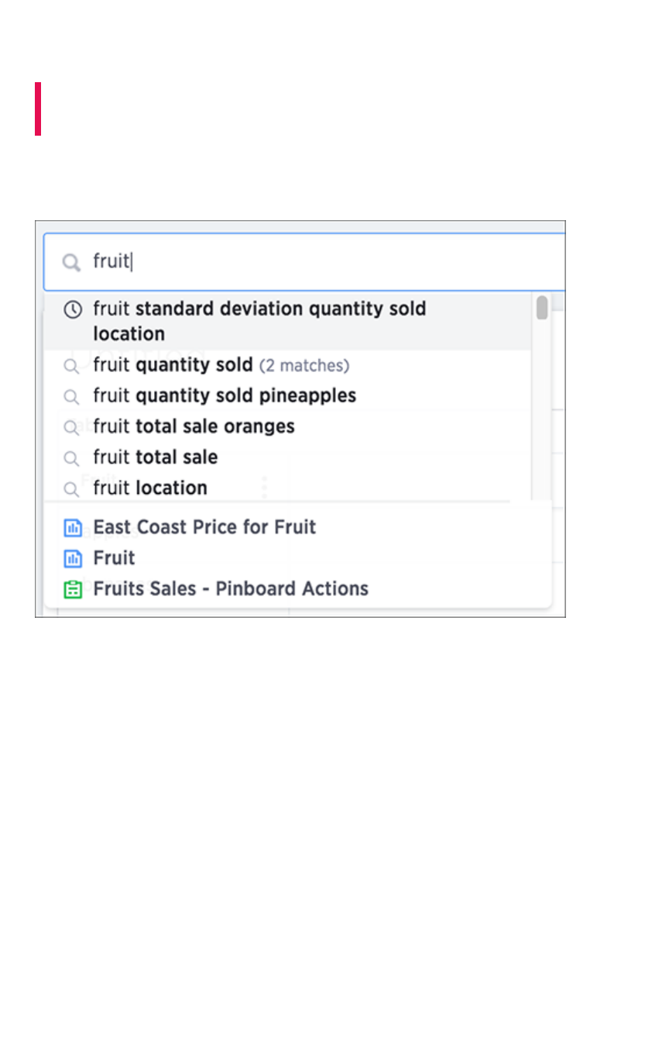Image resolution: width=669 pixels, height=1042 pixels.
Task: Click search icon beside 'fruit location'
Action: 71,489
